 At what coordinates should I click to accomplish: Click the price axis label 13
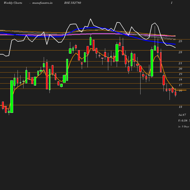point(180,107)
